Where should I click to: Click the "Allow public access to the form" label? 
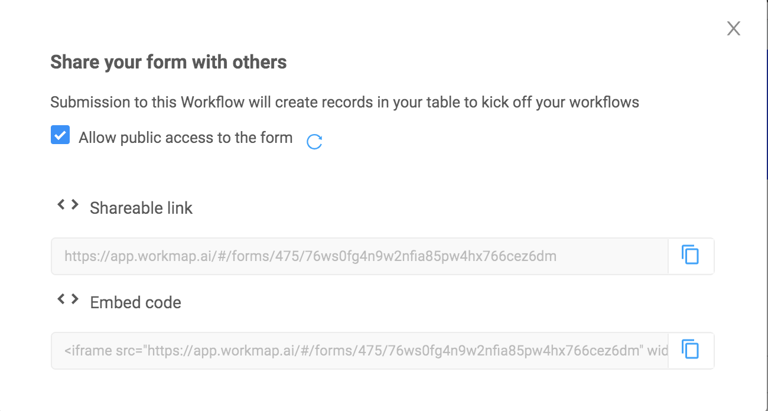[x=186, y=138]
